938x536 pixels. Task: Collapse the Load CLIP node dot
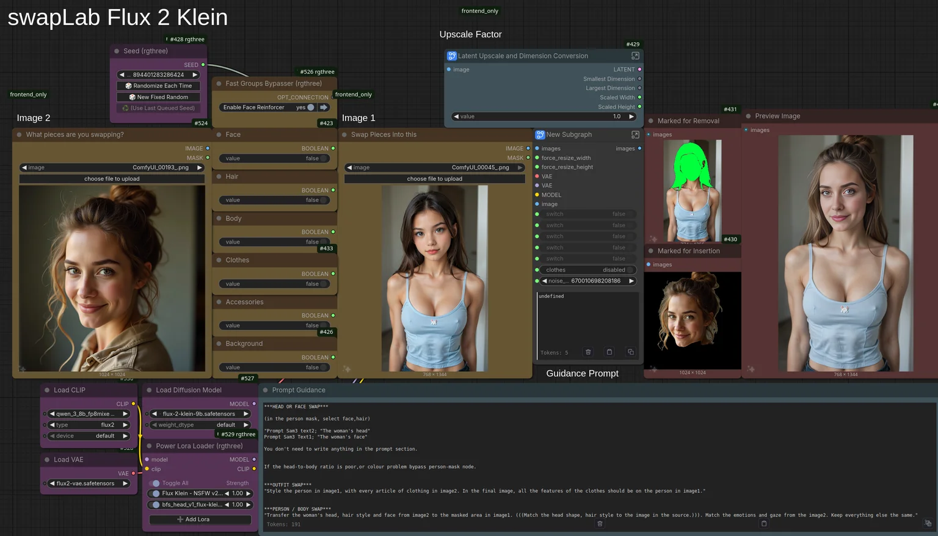tap(47, 390)
